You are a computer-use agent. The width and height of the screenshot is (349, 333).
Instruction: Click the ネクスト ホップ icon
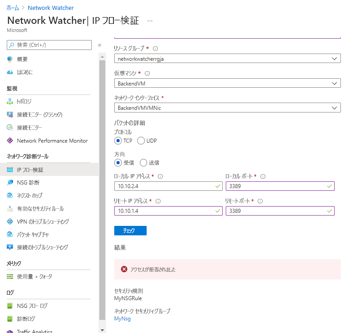(x=10, y=196)
